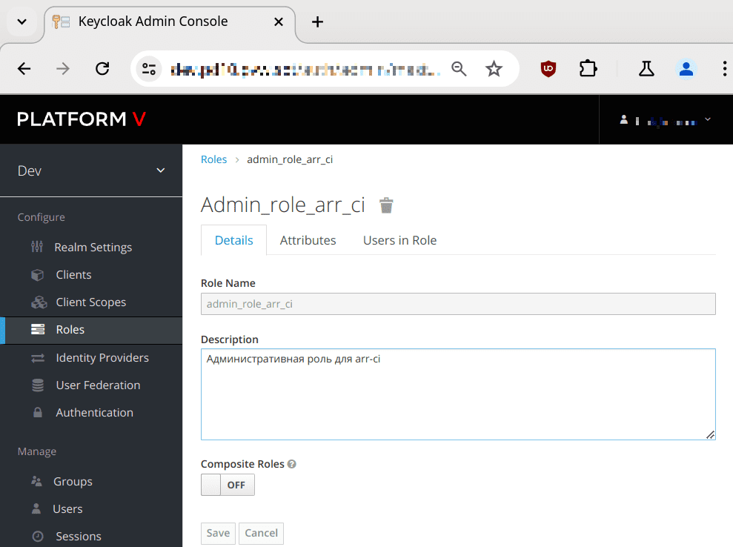Switch to the Attributes tab
The height and width of the screenshot is (547, 733).
(308, 240)
